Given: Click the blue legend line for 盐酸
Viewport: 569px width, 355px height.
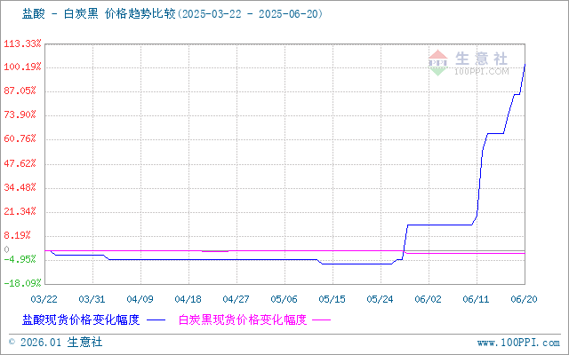Looking at the screenshot, I should 156,319.
